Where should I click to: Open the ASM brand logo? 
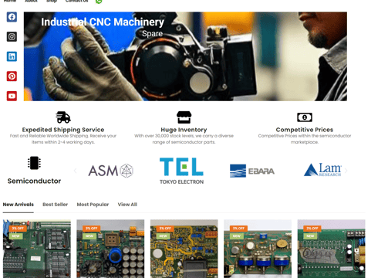(x=110, y=171)
